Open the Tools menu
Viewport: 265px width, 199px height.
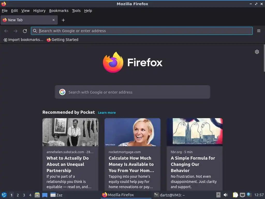point(76,11)
